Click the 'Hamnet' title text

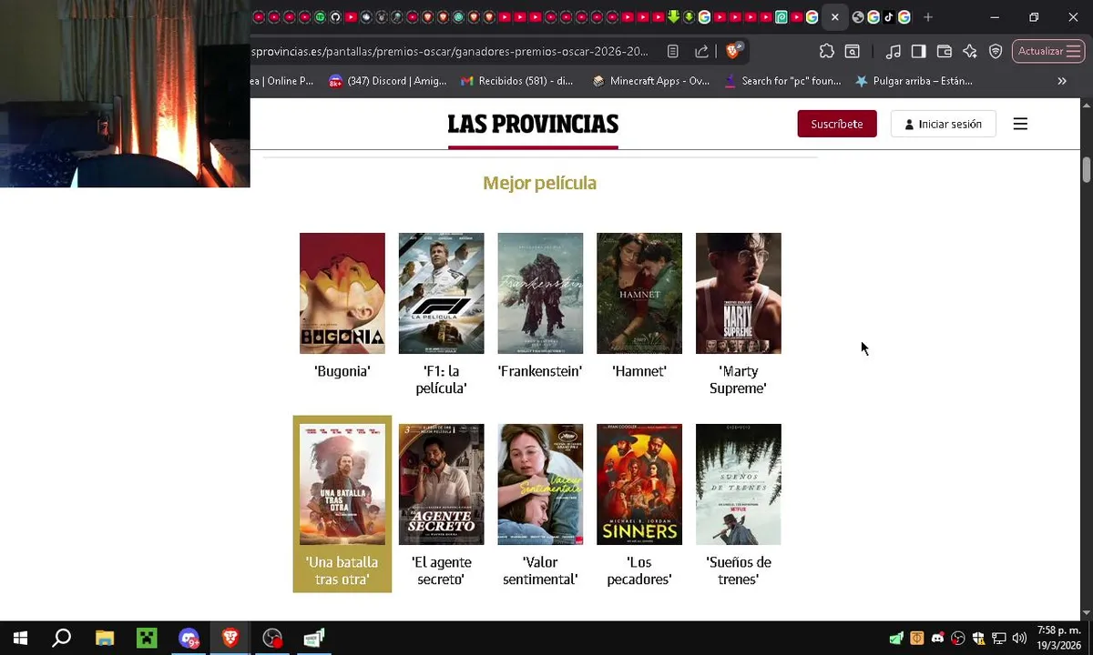click(x=639, y=371)
